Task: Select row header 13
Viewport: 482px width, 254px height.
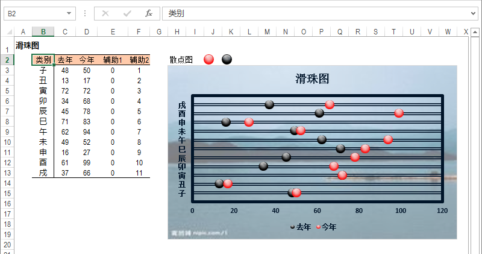Action: (x=7, y=173)
